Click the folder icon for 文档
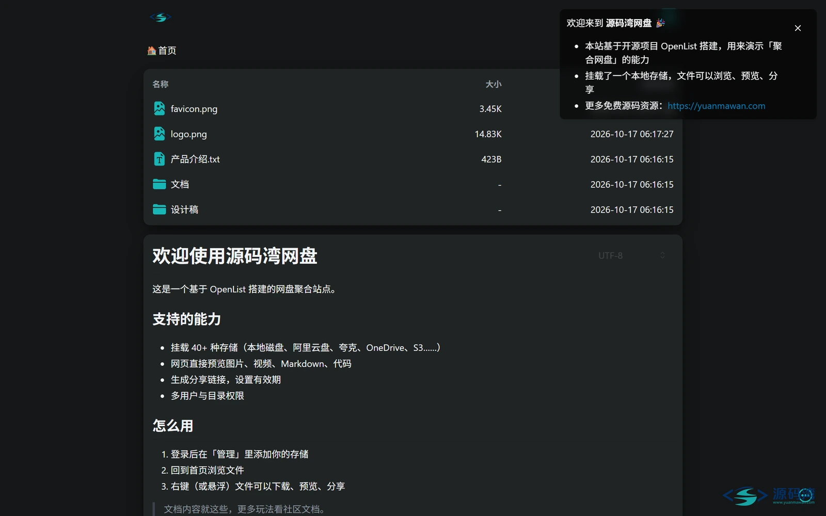Image resolution: width=826 pixels, height=516 pixels. pos(160,184)
